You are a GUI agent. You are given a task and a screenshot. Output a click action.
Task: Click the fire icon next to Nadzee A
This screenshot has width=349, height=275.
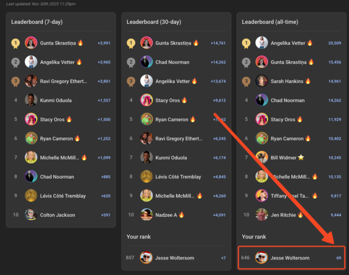pos(181,214)
